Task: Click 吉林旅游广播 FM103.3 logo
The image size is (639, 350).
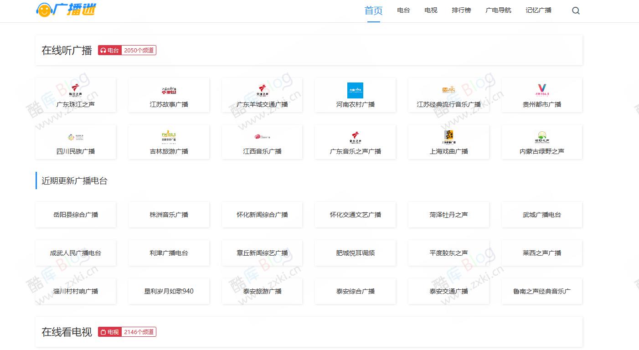Action: click(169, 136)
